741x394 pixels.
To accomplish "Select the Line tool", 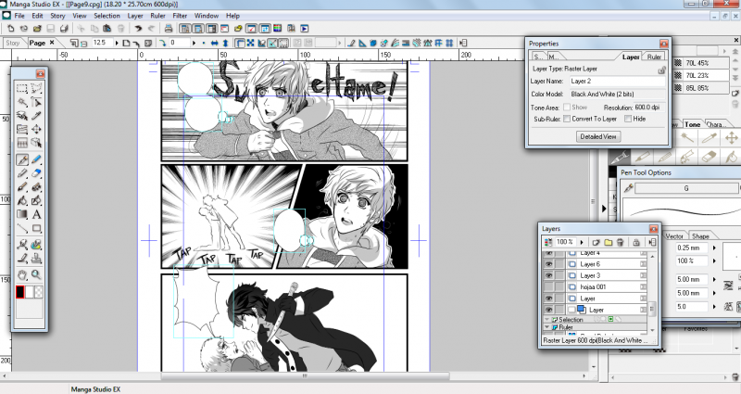I will point(21,229).
